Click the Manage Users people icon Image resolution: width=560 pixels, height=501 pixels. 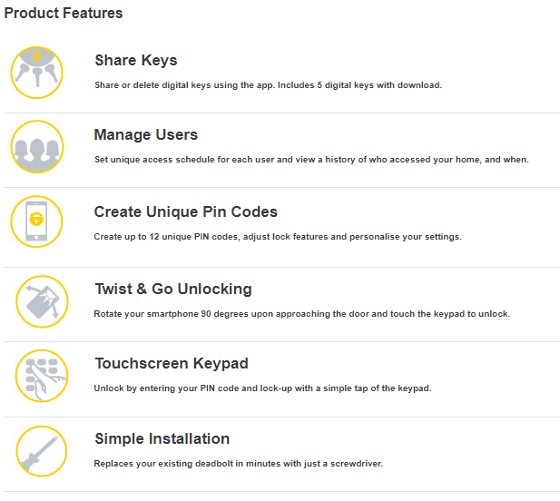[x=37, y=146]
